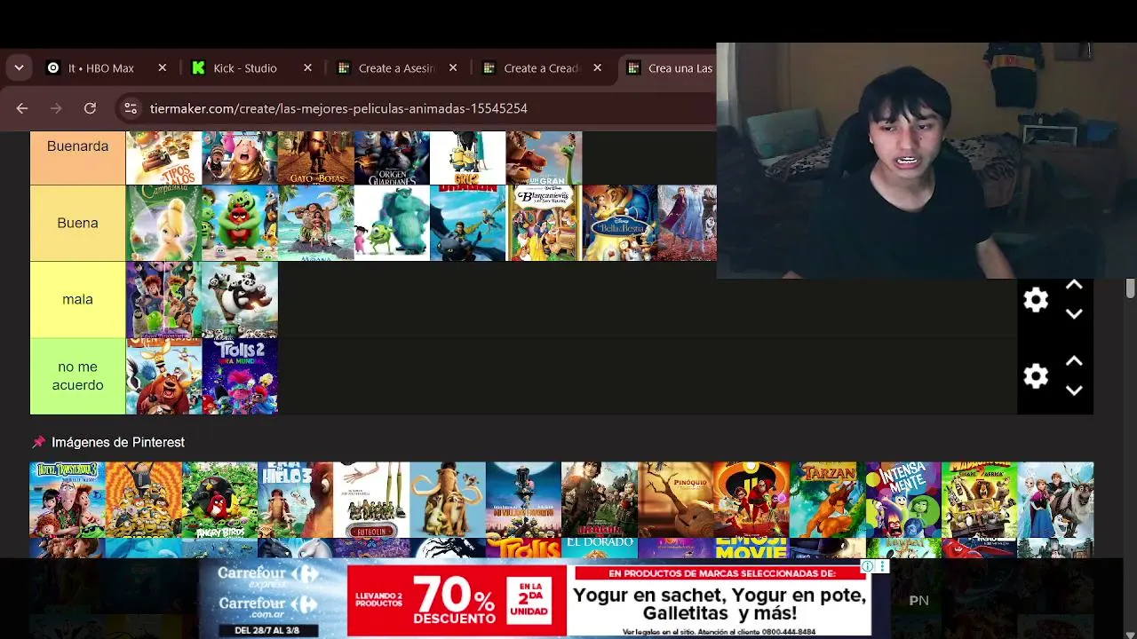Select the Crea una Las tab
This screenshot has height=639, width=1137.
click(668, 68)
